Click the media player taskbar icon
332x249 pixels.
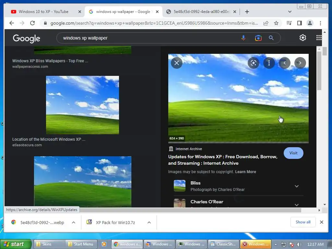(104, 244)
